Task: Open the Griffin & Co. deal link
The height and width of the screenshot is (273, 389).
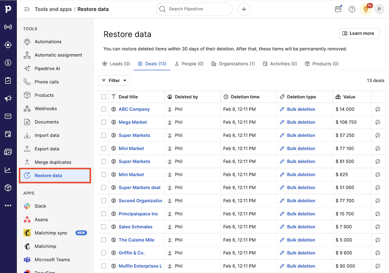Action: point(131,253)
